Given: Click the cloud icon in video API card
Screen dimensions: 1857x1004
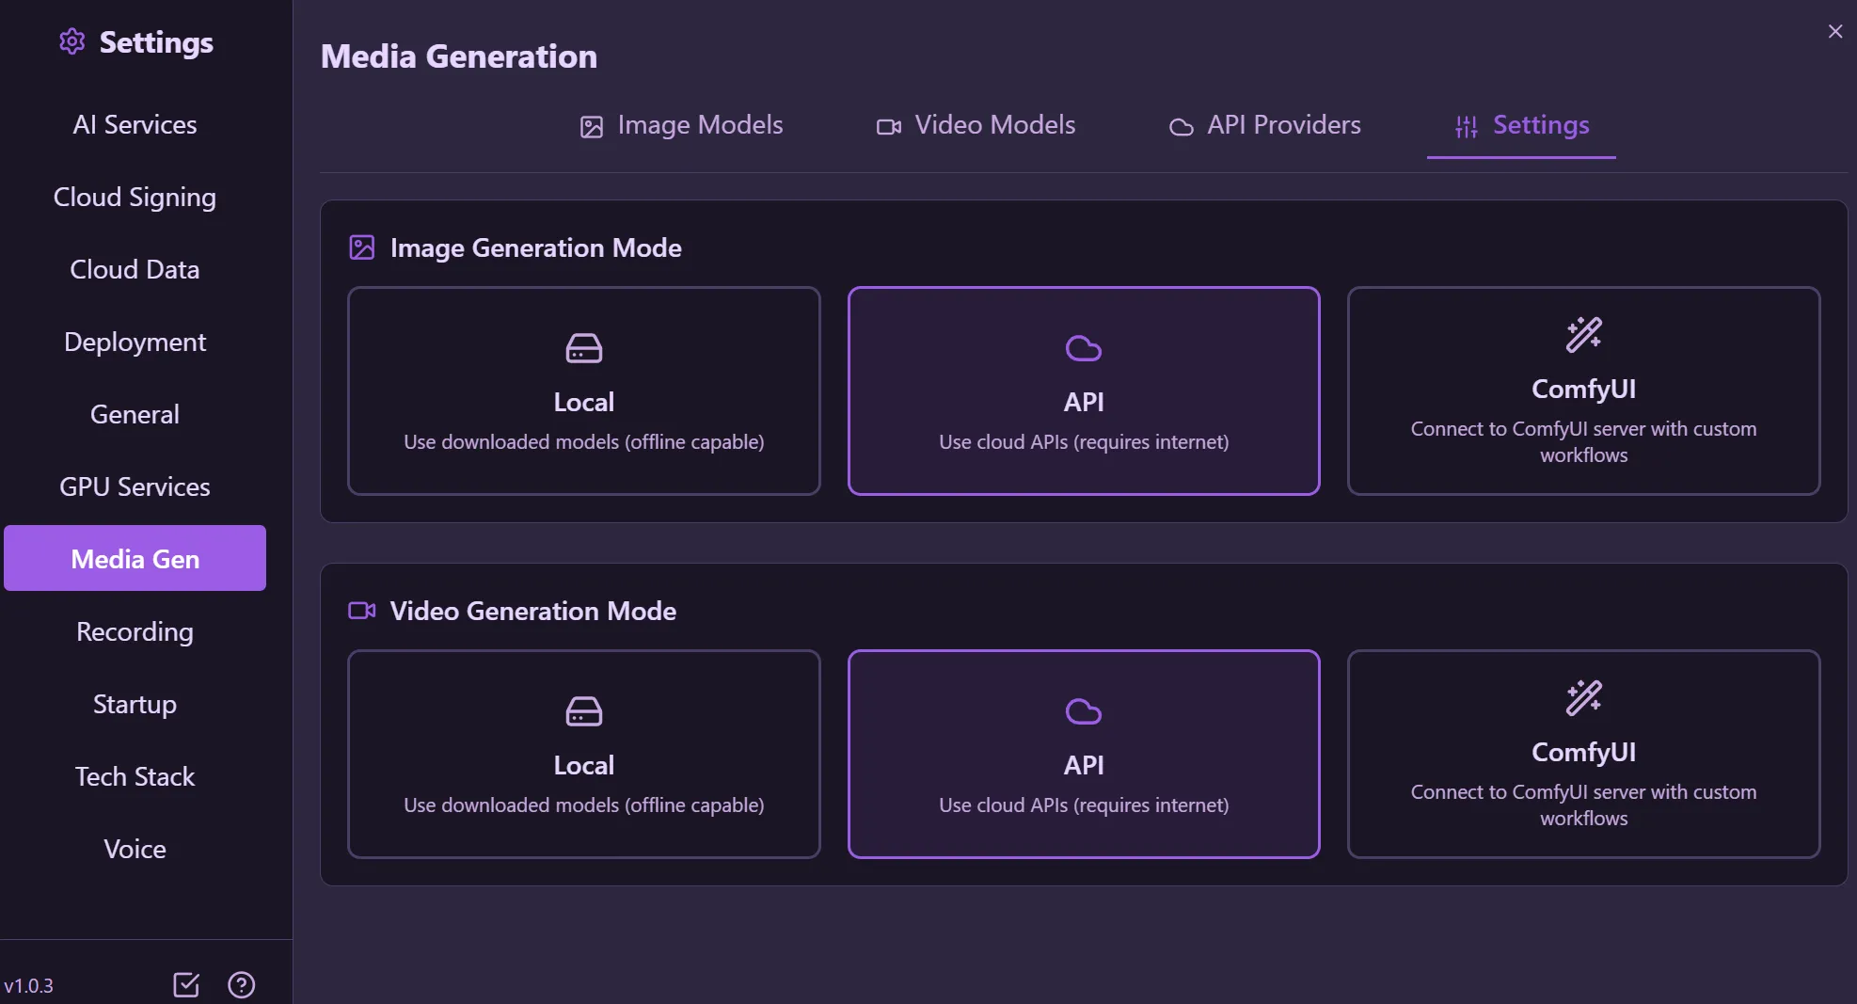Looking at the screenshot, I should pos(1084,711).
